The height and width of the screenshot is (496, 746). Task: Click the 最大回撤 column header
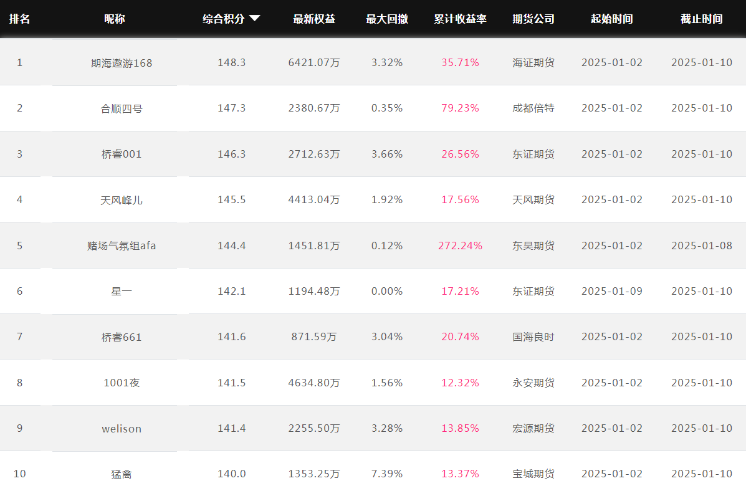[387, 19]
